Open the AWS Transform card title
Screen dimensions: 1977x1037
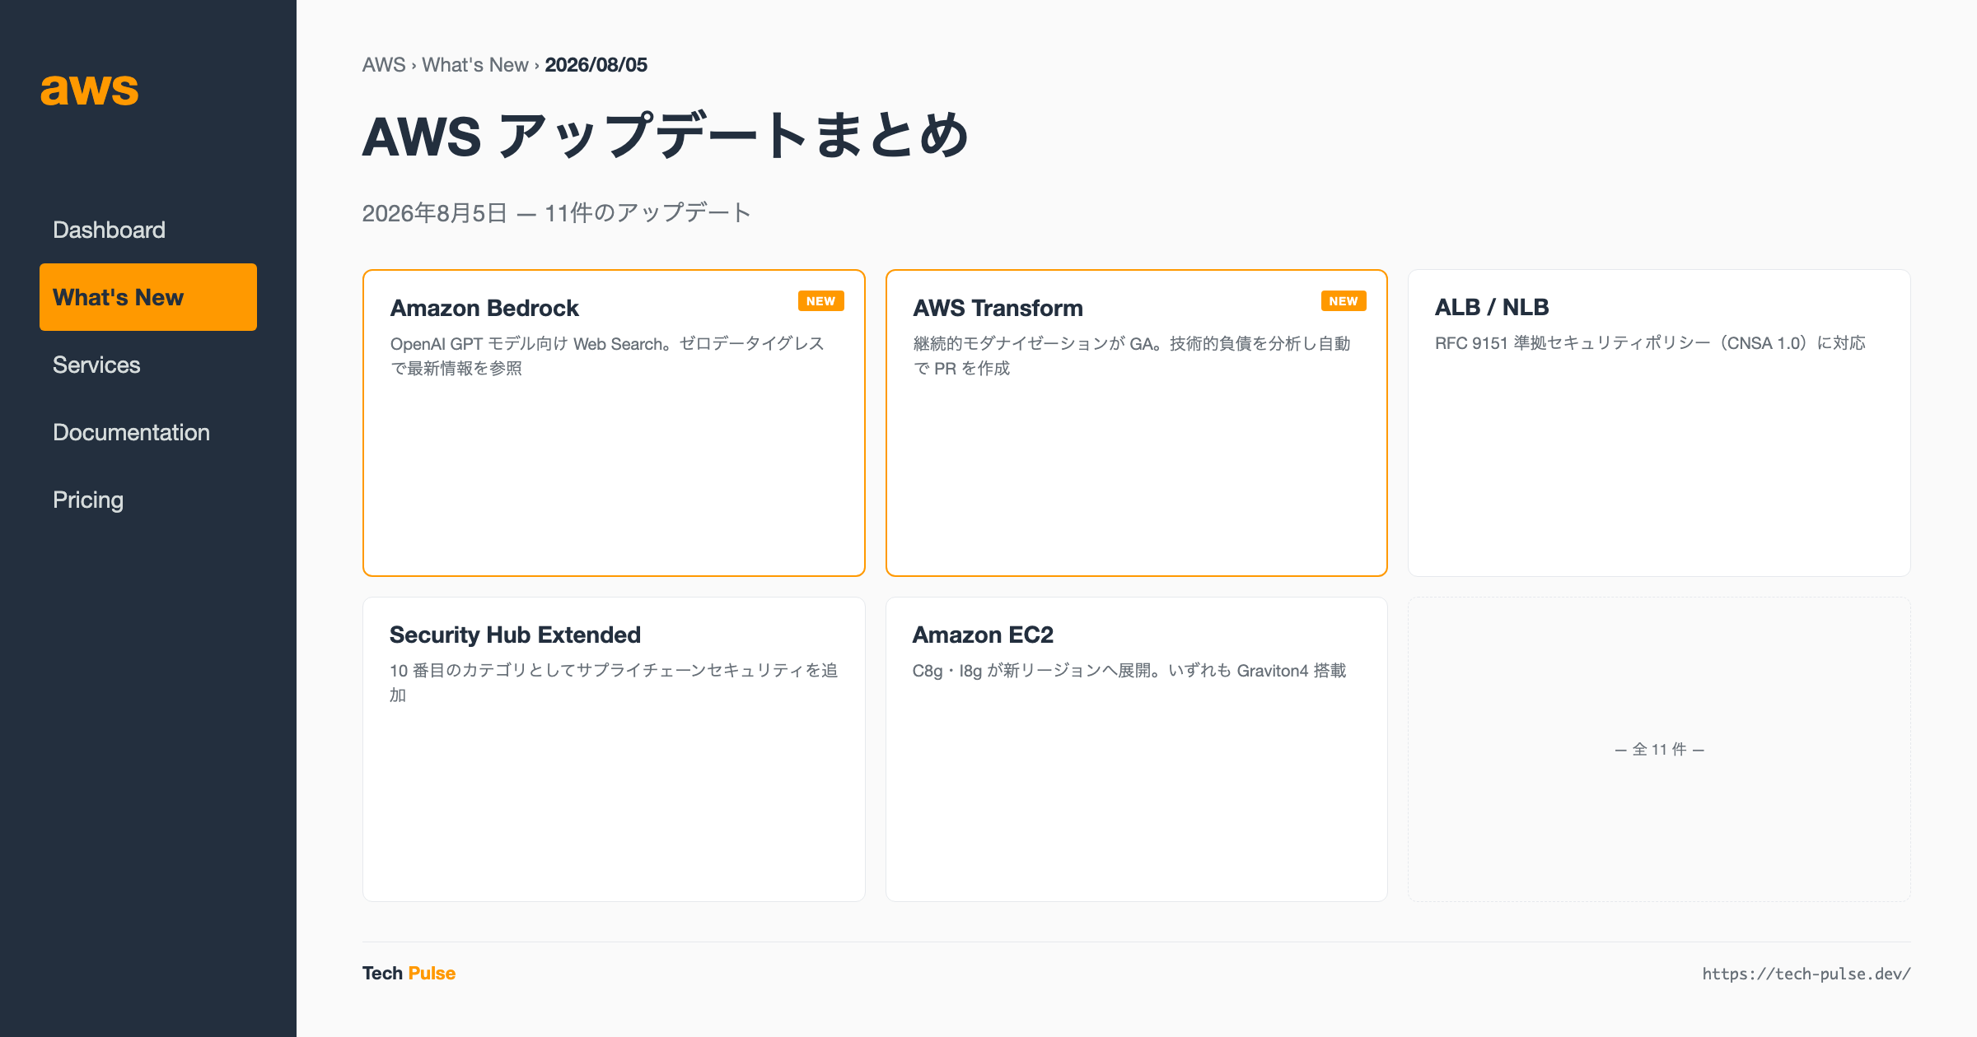(x=998, y=308)
